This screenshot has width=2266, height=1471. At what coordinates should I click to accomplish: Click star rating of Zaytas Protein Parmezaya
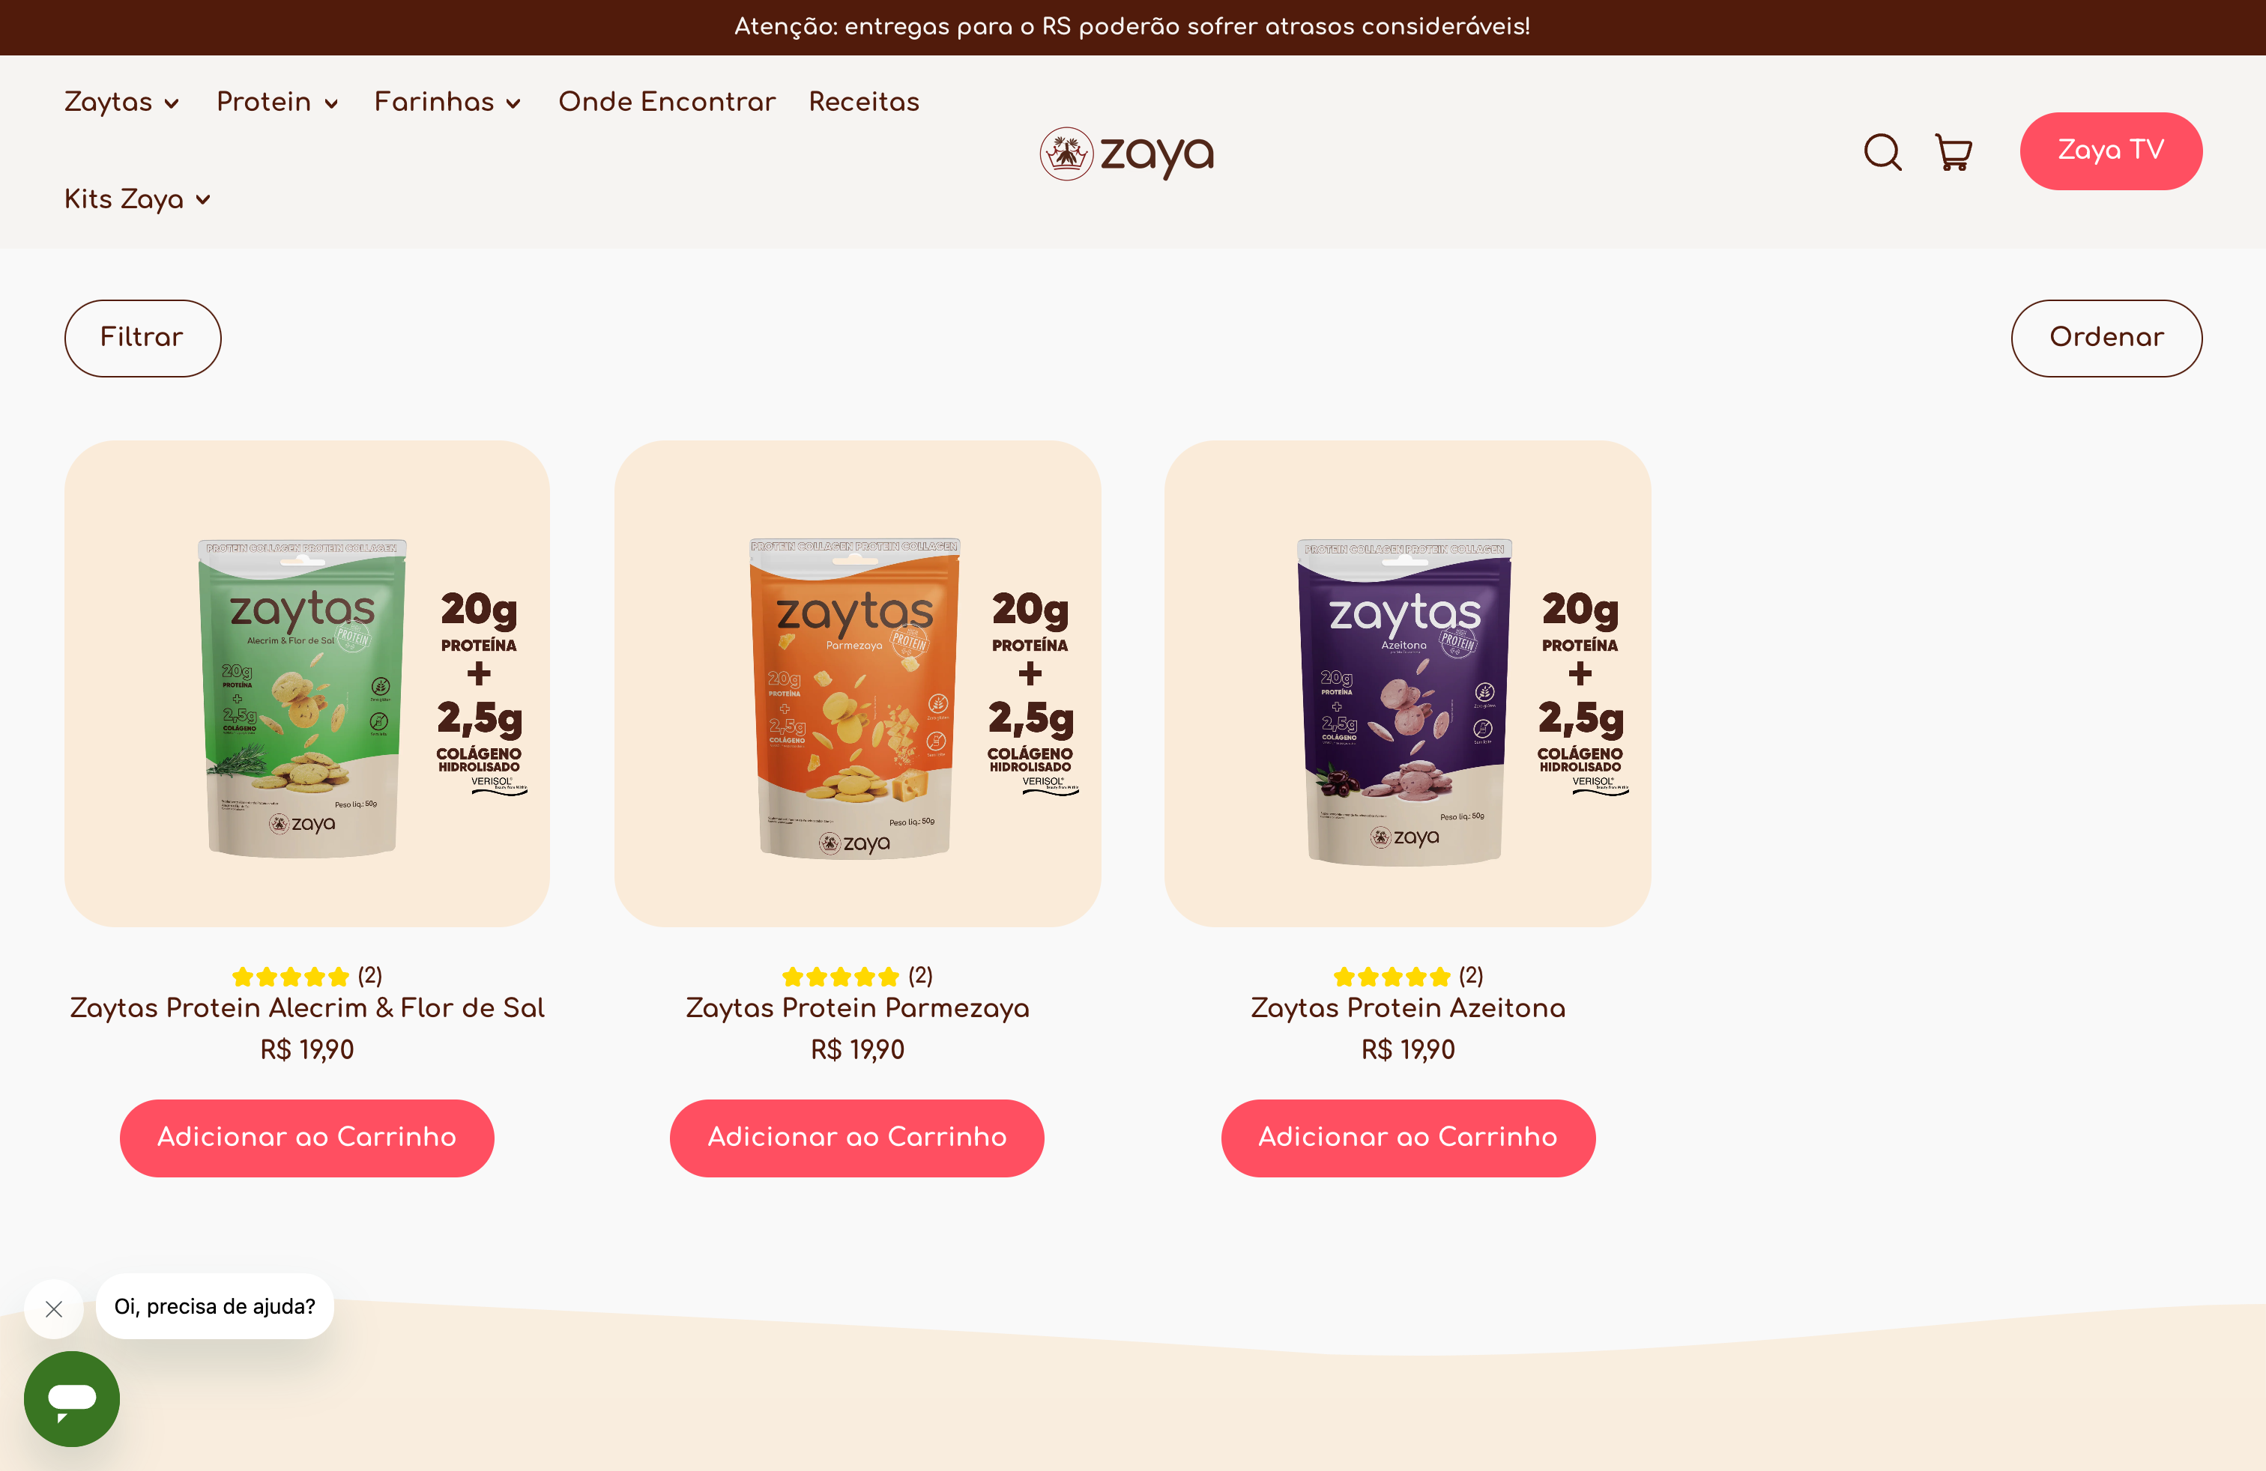[x=840, y=976]
